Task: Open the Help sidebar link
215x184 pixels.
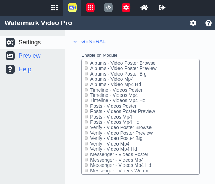Action: pos(25,69)
